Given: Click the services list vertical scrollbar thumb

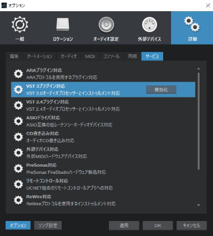Looking at the screenshot, I should coord(198,121).
